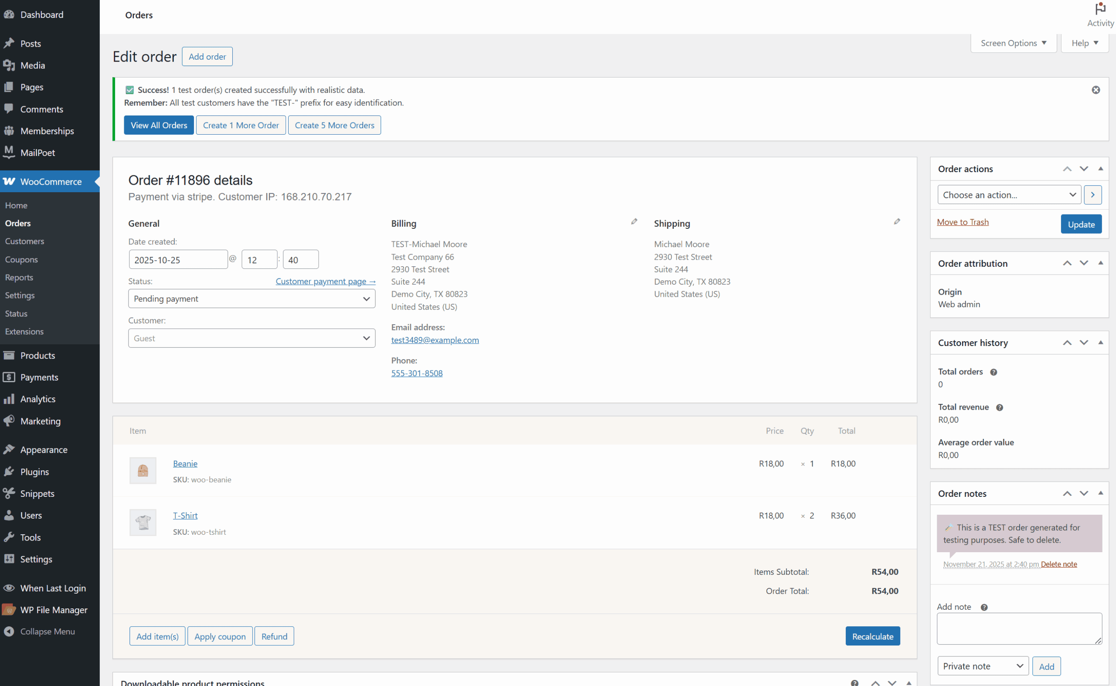This screenshot has width=1116, height=686.
Task: Click inside the Add note text area
Action: (1019, 629)
